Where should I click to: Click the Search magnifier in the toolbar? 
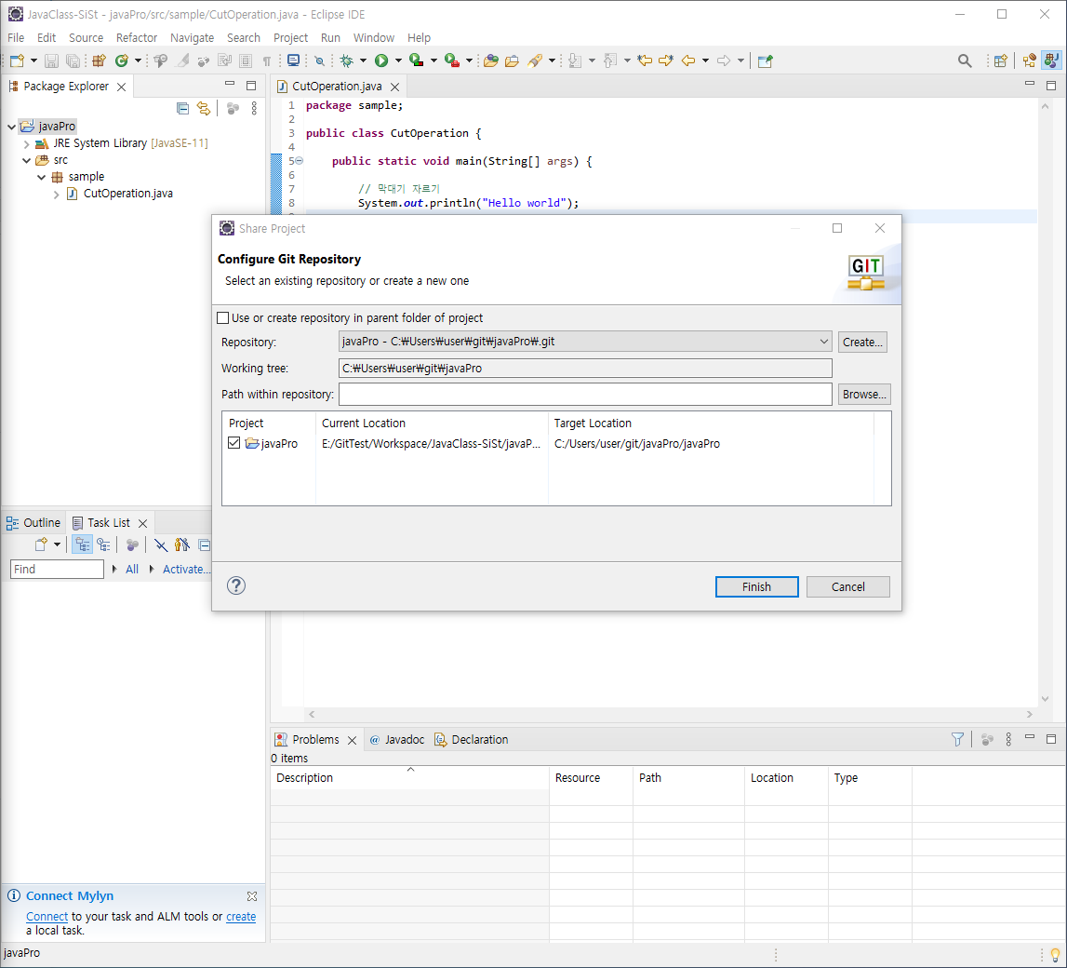(x=965, y=60)
